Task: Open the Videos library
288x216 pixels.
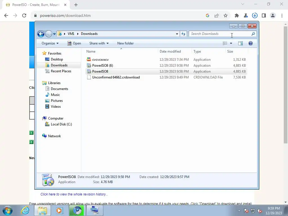Action: pos(53,107)
